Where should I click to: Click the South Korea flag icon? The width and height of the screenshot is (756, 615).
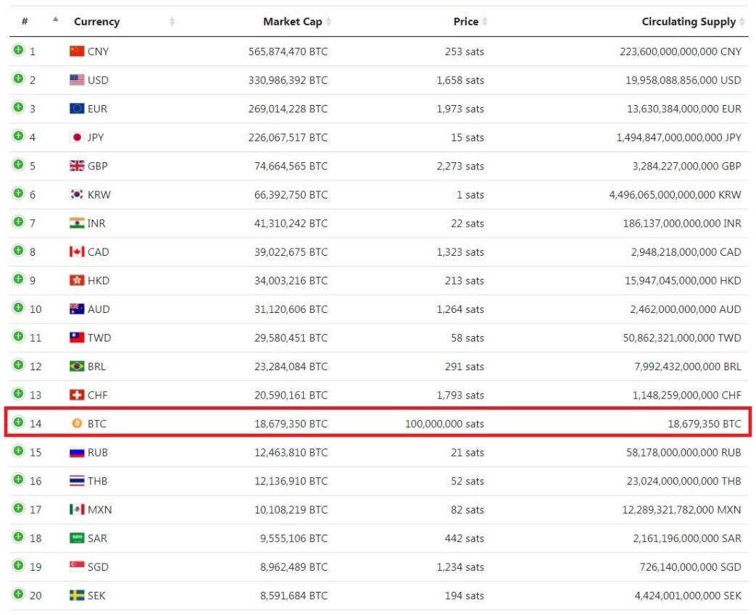(x=77, y=194)
